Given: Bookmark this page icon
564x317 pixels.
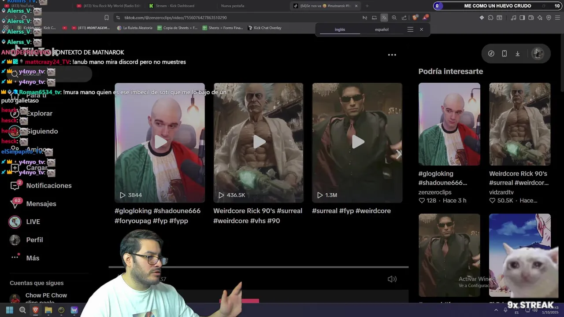Looking at the screenshot, I should (x=106, y=18).
